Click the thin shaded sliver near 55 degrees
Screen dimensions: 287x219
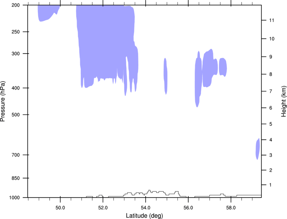click(x=165, y=76)
